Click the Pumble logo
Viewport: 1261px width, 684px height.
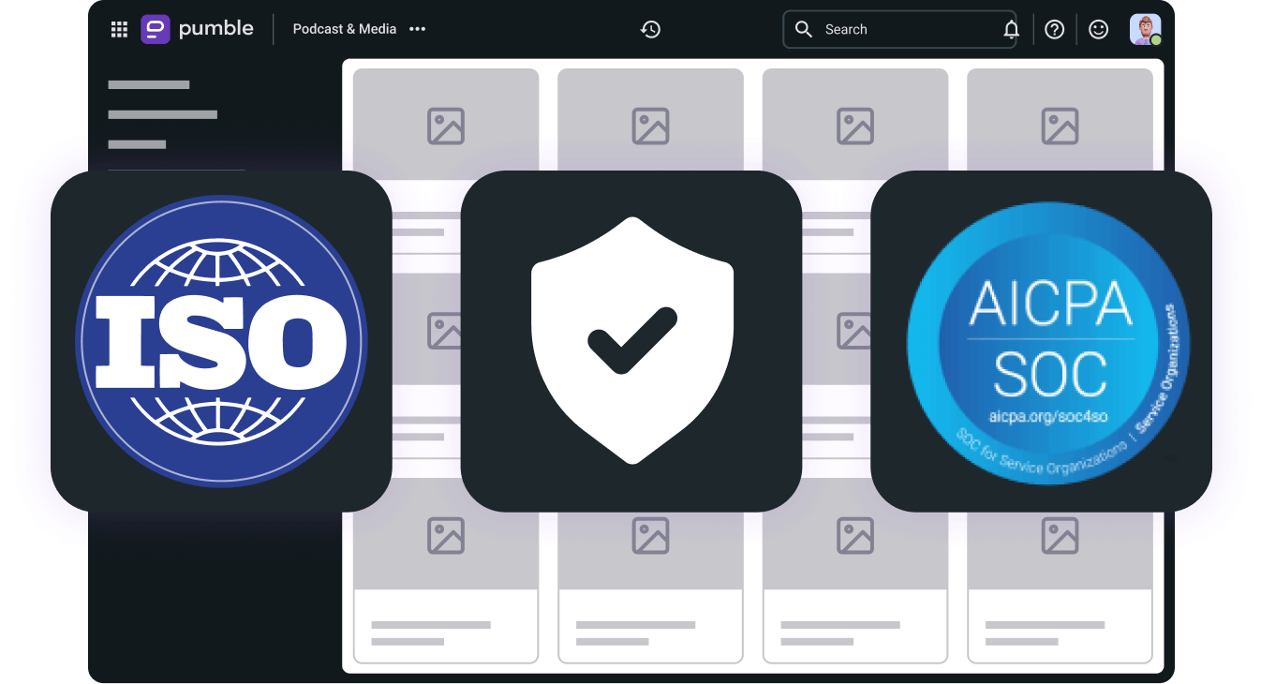click(198, 29)
